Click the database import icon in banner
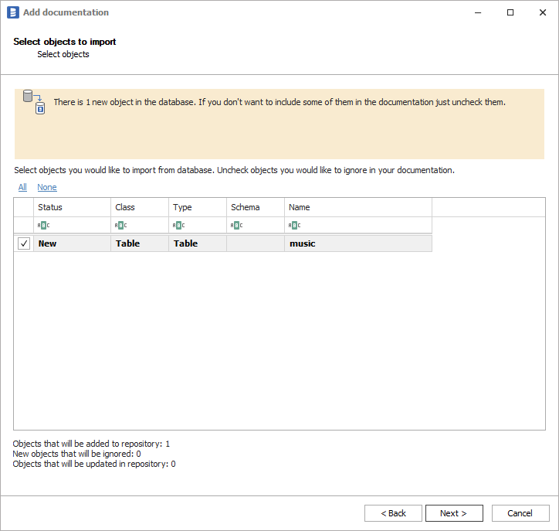This screenshot has width=559, height=531. coord(35,102)
